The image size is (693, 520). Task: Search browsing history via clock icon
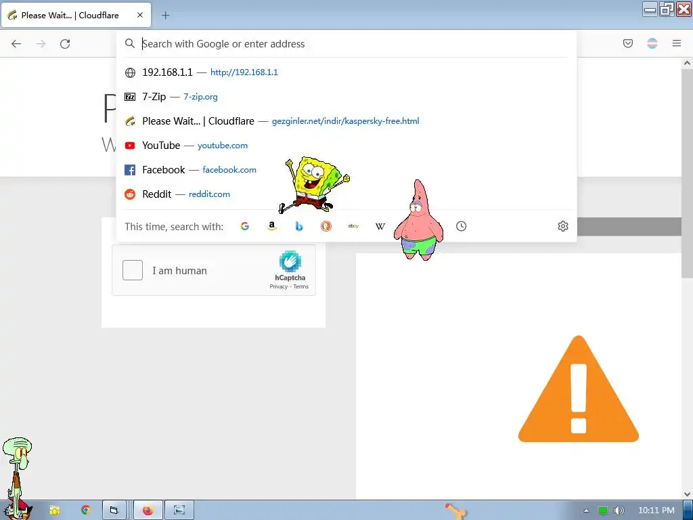tap(461, 226)
